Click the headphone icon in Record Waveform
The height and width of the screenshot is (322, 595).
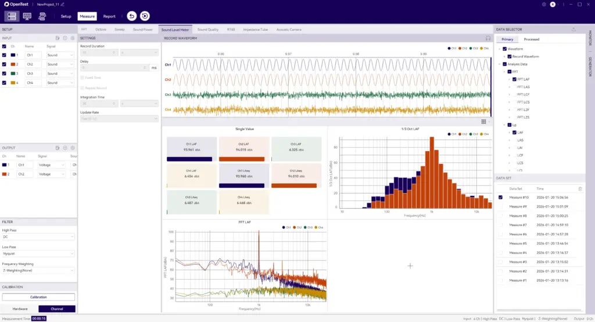point(488,38)
